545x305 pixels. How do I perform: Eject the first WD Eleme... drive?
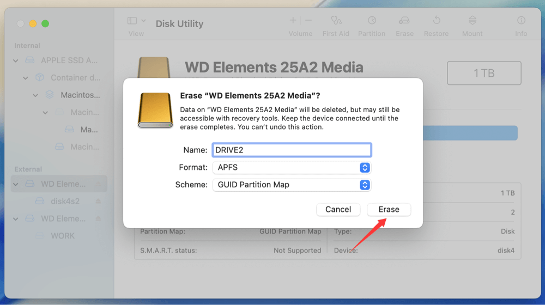98,184
